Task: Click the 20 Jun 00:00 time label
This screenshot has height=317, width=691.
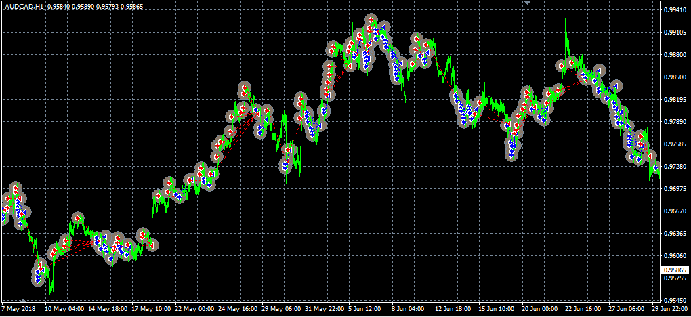Action: 540,309
